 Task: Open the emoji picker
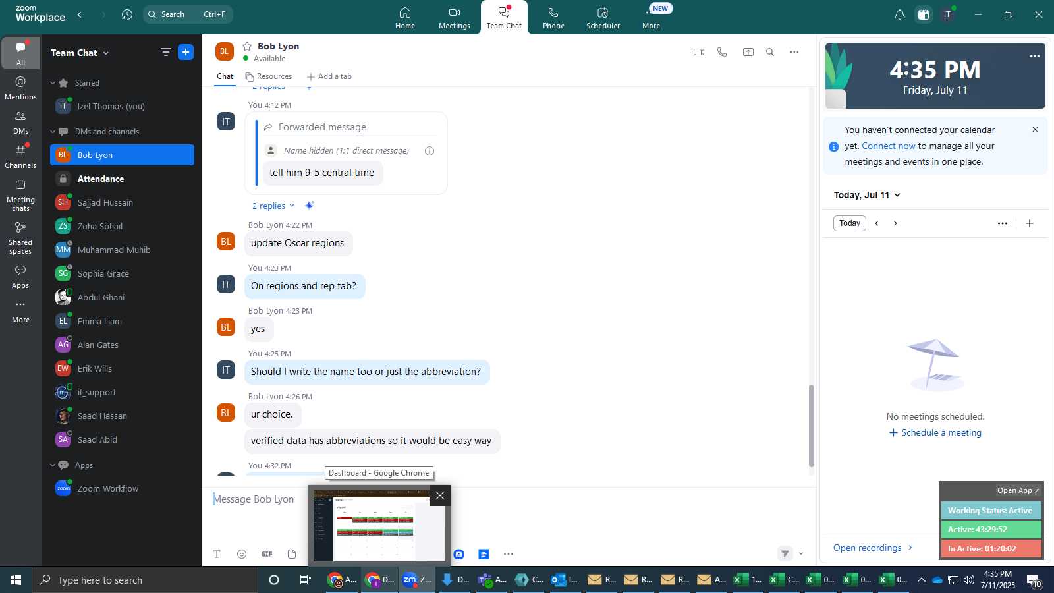point(242,554)
